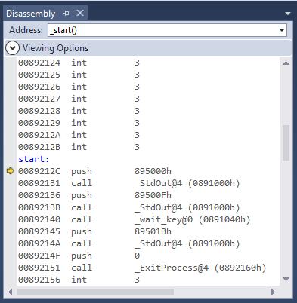Click the Viewing Options label
Viewport: 297px width, 303px height.
55,48
